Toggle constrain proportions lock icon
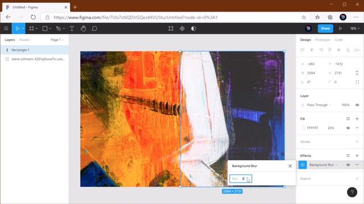364x204 pixels. pyautogui.click(x=357, y=73)
